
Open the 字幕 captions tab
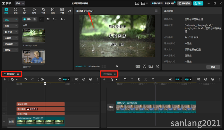pyautogui.click(x=62, y=11)
